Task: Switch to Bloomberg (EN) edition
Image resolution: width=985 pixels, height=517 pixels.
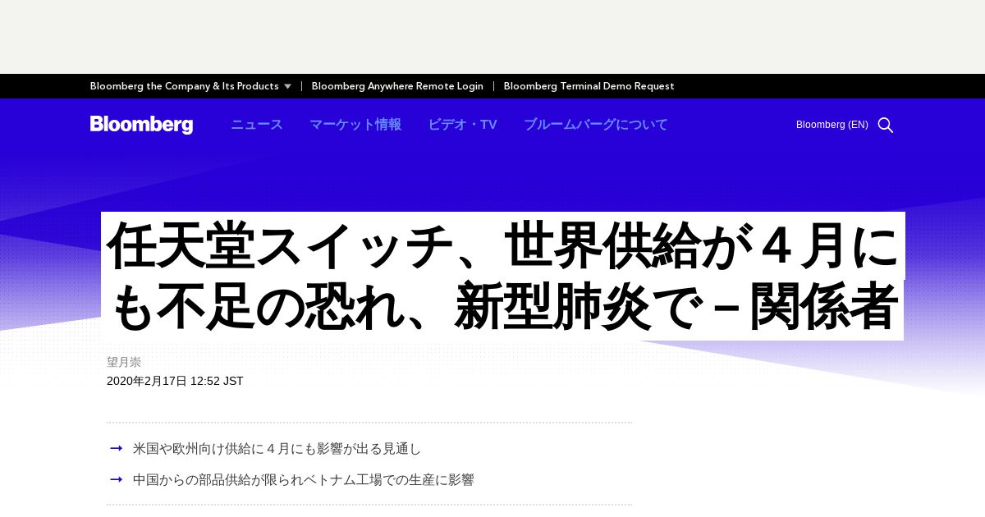Action: 832,125
